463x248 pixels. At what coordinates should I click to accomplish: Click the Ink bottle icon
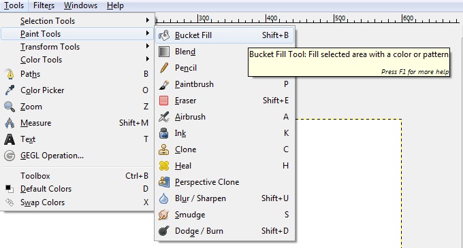tap(164, 133)
